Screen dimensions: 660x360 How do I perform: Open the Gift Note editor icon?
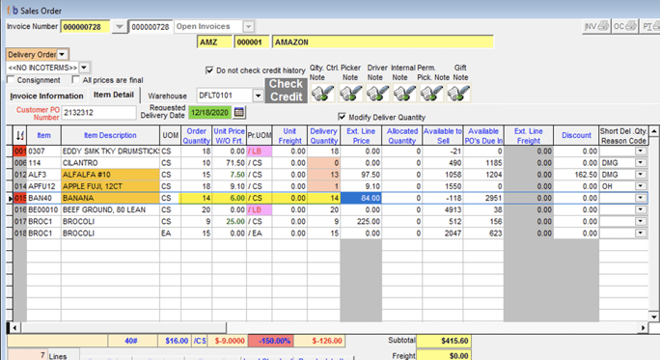point(458,93)
